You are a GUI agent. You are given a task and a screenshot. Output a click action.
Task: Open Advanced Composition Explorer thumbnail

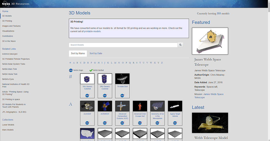point(122,106)
